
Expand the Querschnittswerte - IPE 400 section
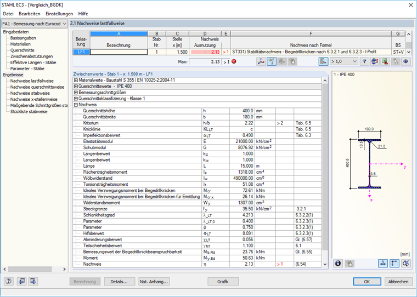click(x=76, y=87)
